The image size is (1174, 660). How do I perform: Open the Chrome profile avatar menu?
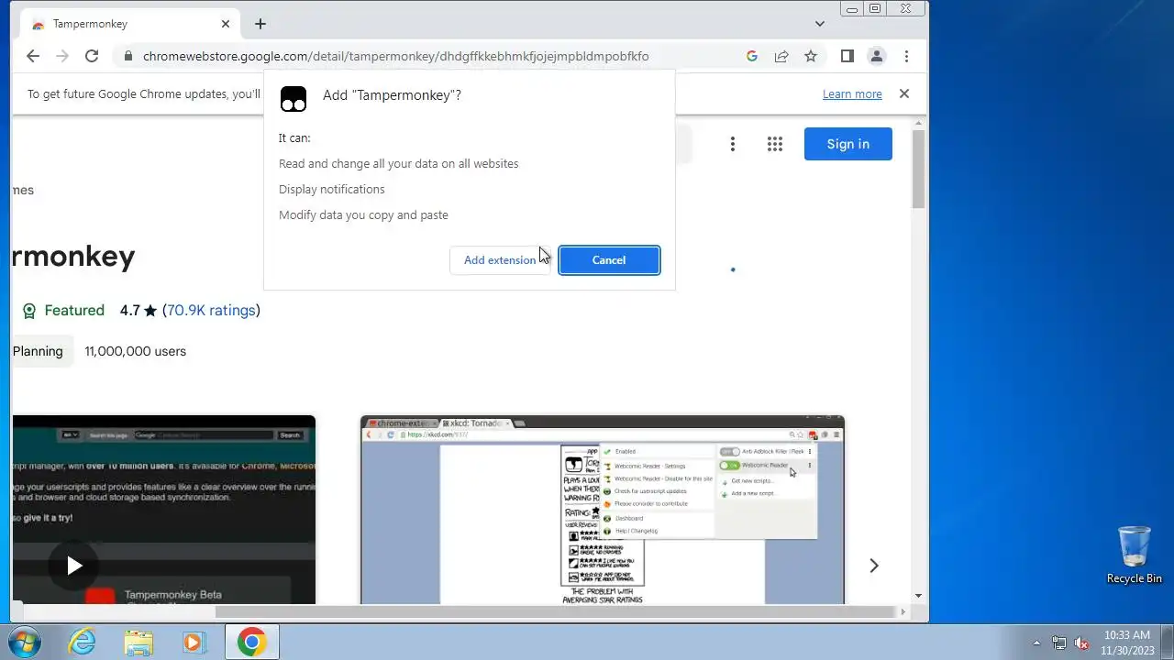pyautogui.click(x=877, y=56)
